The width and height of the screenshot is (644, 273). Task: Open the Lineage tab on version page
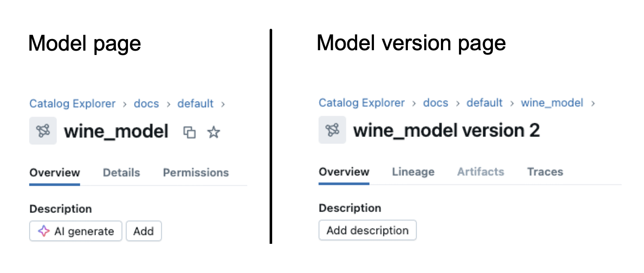point(413,172)
